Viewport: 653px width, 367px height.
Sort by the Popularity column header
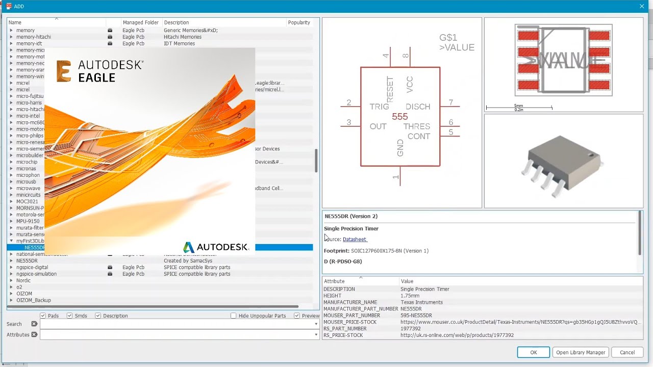(x=299, y=22)
